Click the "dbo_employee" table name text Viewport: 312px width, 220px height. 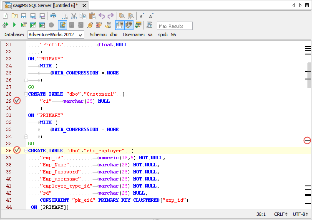click(104, 151)
